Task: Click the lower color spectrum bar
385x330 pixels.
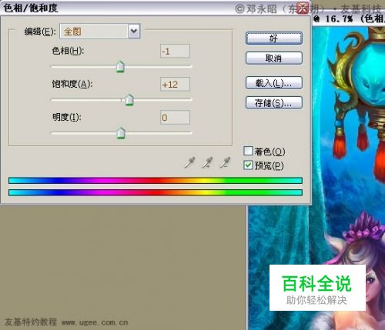Action: click(x=156, y=192)
